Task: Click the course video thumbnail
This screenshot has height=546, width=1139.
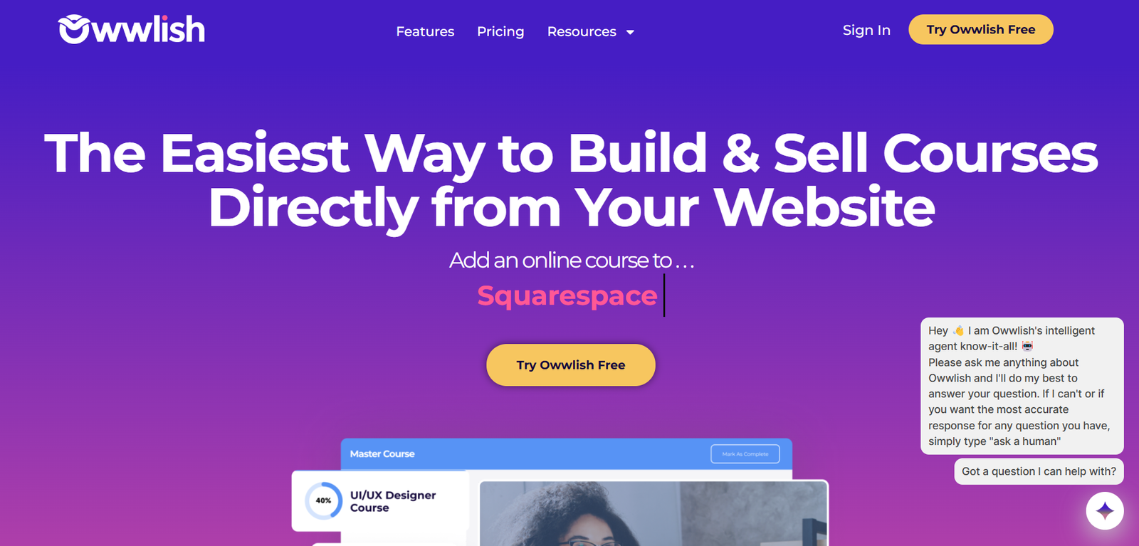Action: (654, 514)
